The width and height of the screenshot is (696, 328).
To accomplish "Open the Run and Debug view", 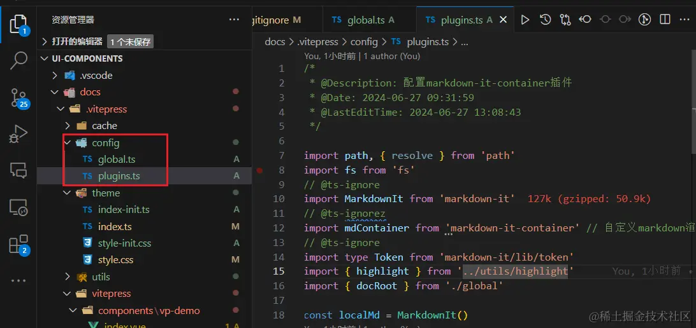I will tap(18, 134).
